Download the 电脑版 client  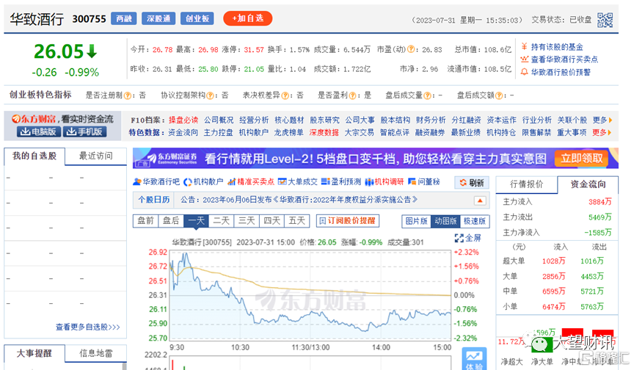[39, 132]
